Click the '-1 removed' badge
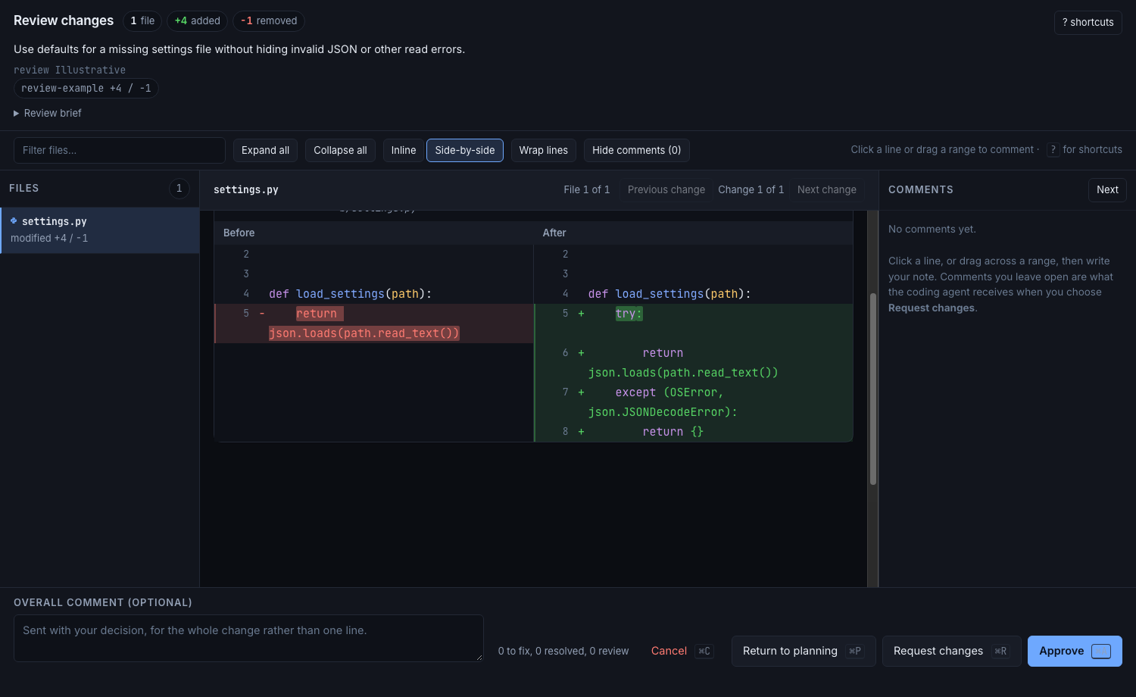The width and height of the screenshot is (1136, 697). [269, 20]
